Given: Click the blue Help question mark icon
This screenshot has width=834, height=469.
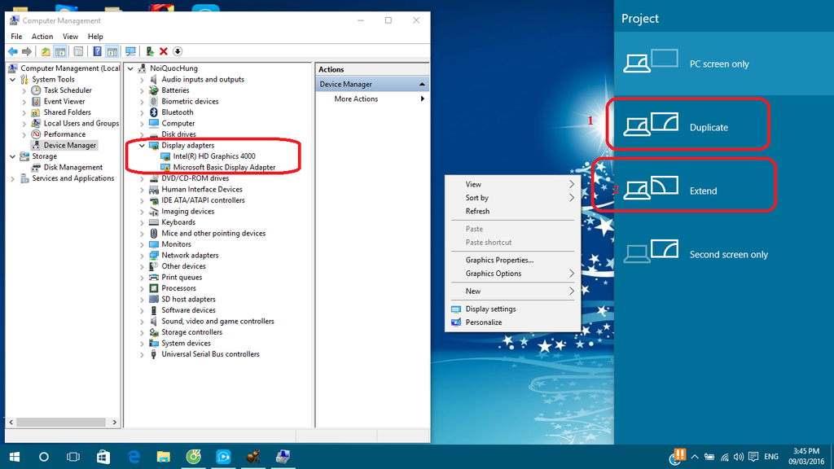Looking at the screenshot, I should [98, 51].
